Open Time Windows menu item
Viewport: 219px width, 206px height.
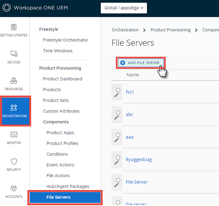[x=58, y=51]
